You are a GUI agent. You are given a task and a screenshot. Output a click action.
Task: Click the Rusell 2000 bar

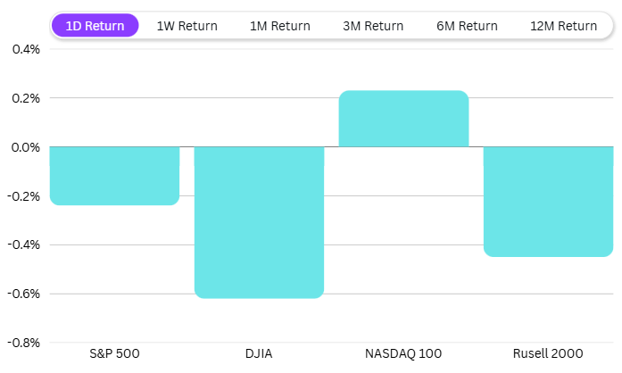pyautogui.click(x=548, y=202)
